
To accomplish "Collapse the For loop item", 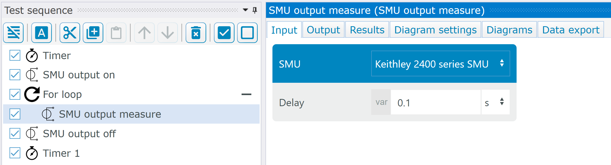I will click(x=246, y=94).
